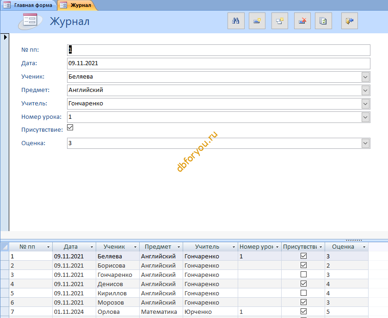Click into the № пп input field
Image resolution: width=388 pixels, height=318 pixels.
[218, 50]
